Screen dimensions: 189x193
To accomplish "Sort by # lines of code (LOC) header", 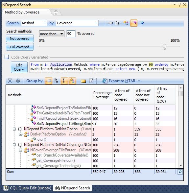I will click(165, 95).
